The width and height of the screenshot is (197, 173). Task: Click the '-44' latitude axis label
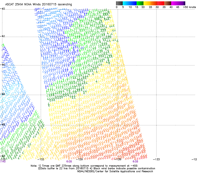pyautogui.click(x=2, y=65)
